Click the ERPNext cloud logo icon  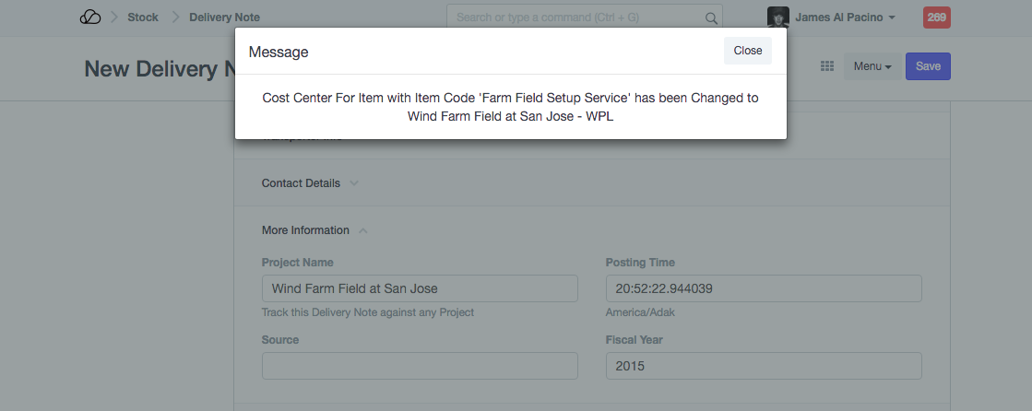click(x=90, y=18)
